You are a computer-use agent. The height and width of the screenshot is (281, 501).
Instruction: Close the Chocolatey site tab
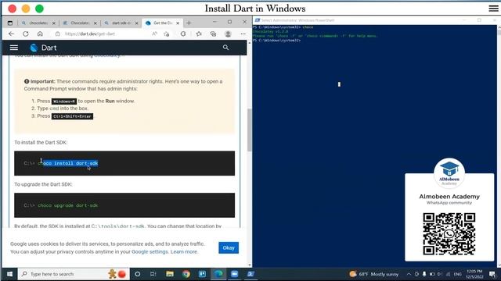pos(96,23)
